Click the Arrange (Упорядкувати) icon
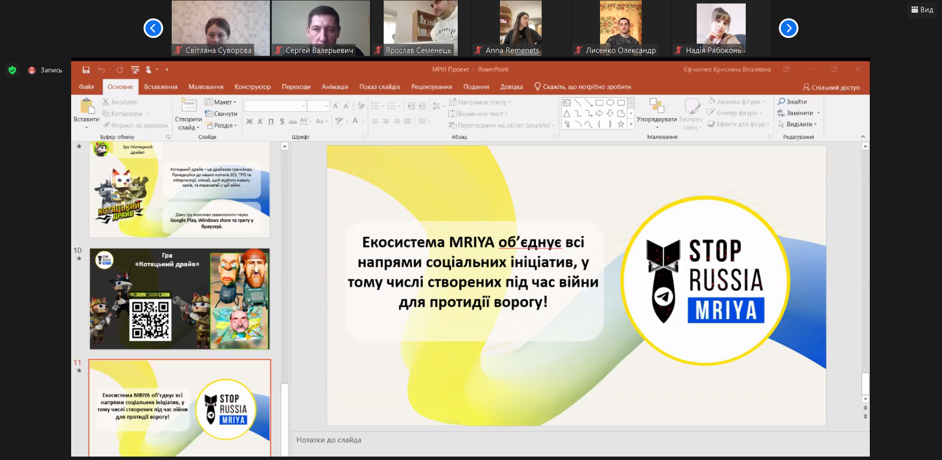 (x=656, y=106)
